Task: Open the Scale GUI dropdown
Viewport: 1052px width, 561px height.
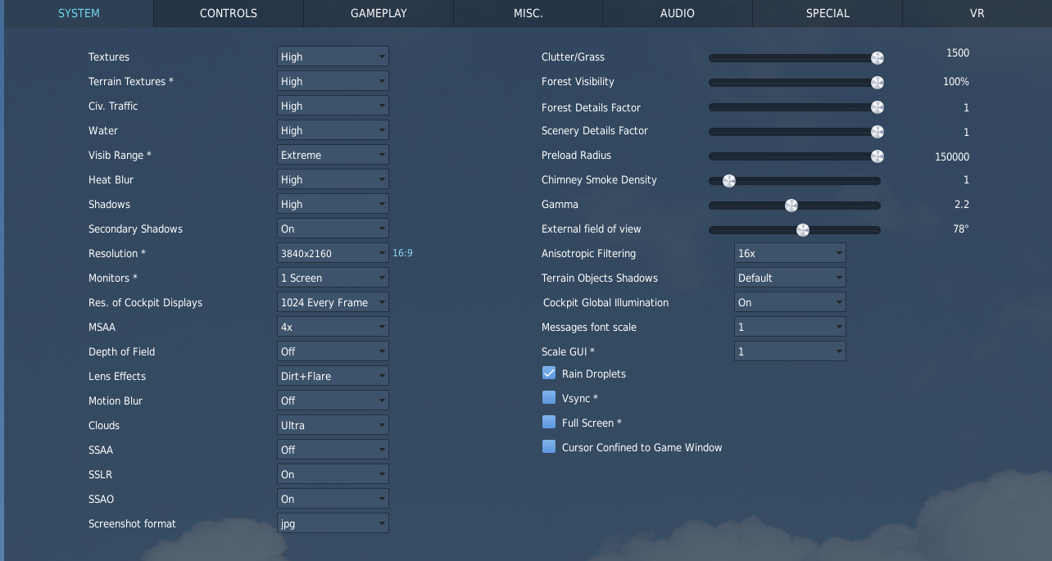Action: 790,351
